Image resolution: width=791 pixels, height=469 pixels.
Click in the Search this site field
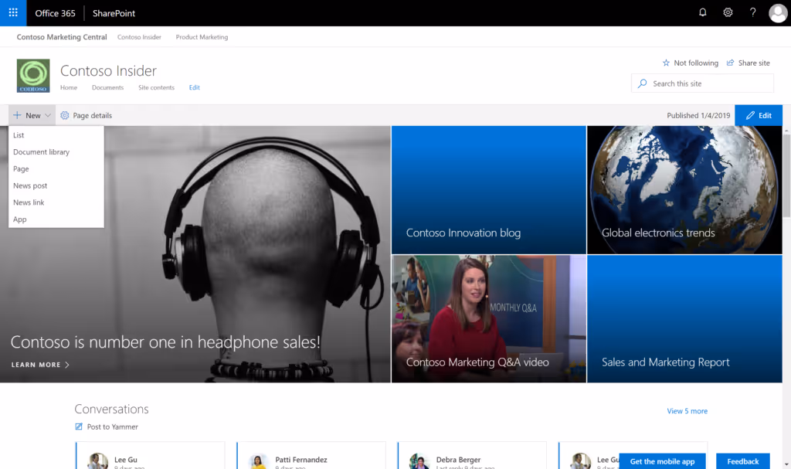tap(702, 83)
